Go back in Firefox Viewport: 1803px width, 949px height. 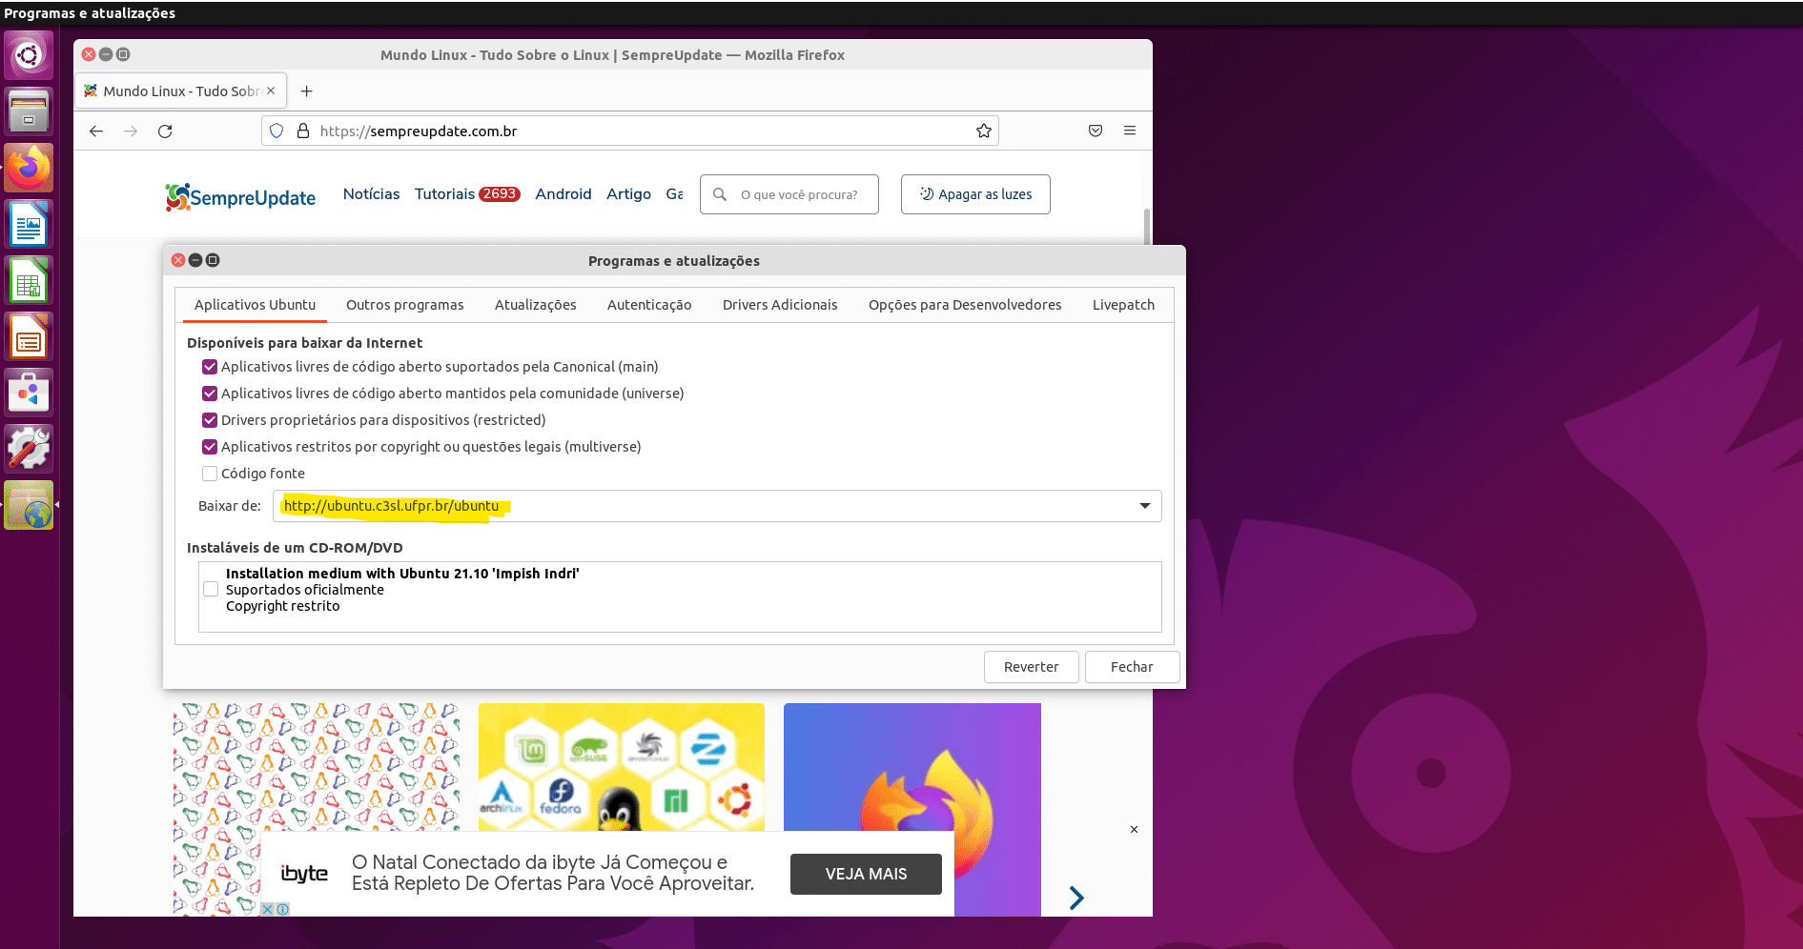click(x=96, y=131)
